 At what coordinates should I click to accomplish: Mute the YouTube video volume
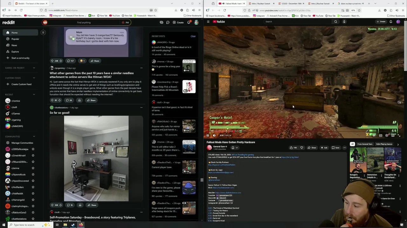click(x=214, y=136)
